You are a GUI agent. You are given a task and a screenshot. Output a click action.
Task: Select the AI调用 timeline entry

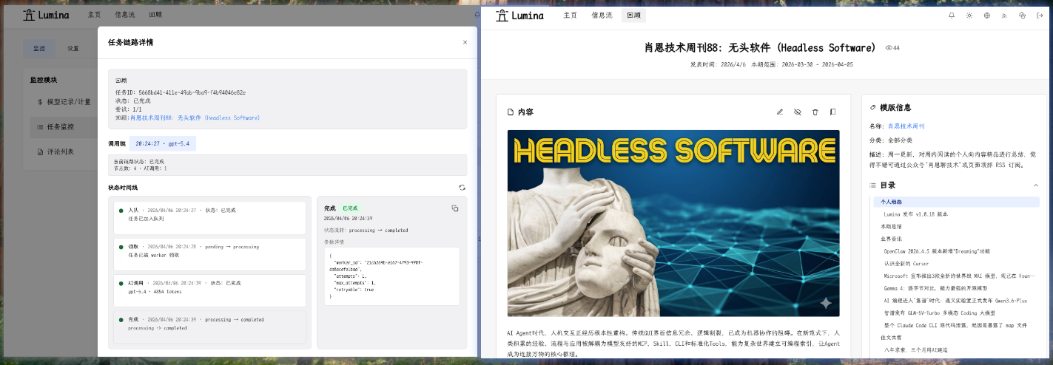[207, 287]
